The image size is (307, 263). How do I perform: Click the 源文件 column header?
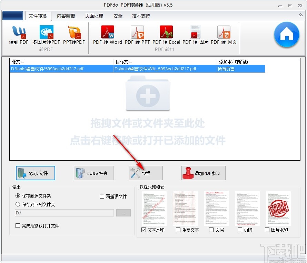tap(61, 62)
